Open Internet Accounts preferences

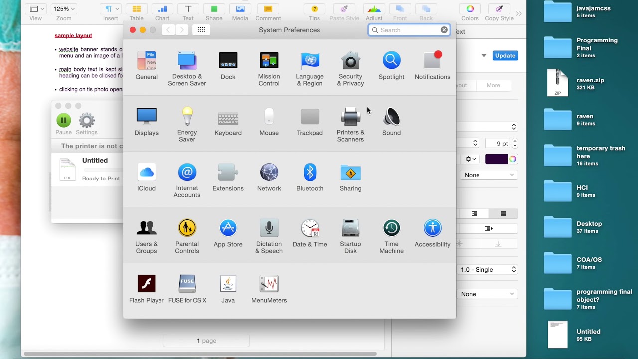187,180
